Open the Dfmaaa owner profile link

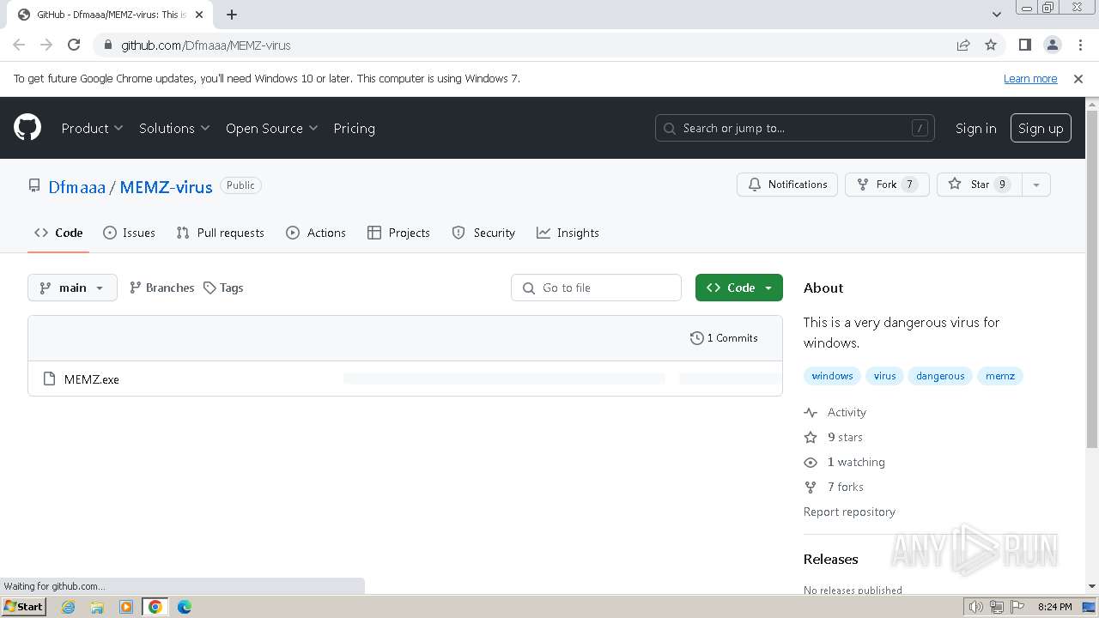(76, 186)
